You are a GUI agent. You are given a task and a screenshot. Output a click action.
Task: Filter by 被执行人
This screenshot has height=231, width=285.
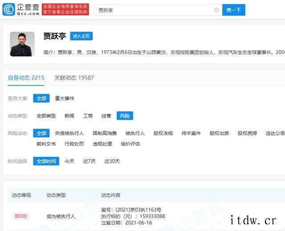click(x=135, y=133)
